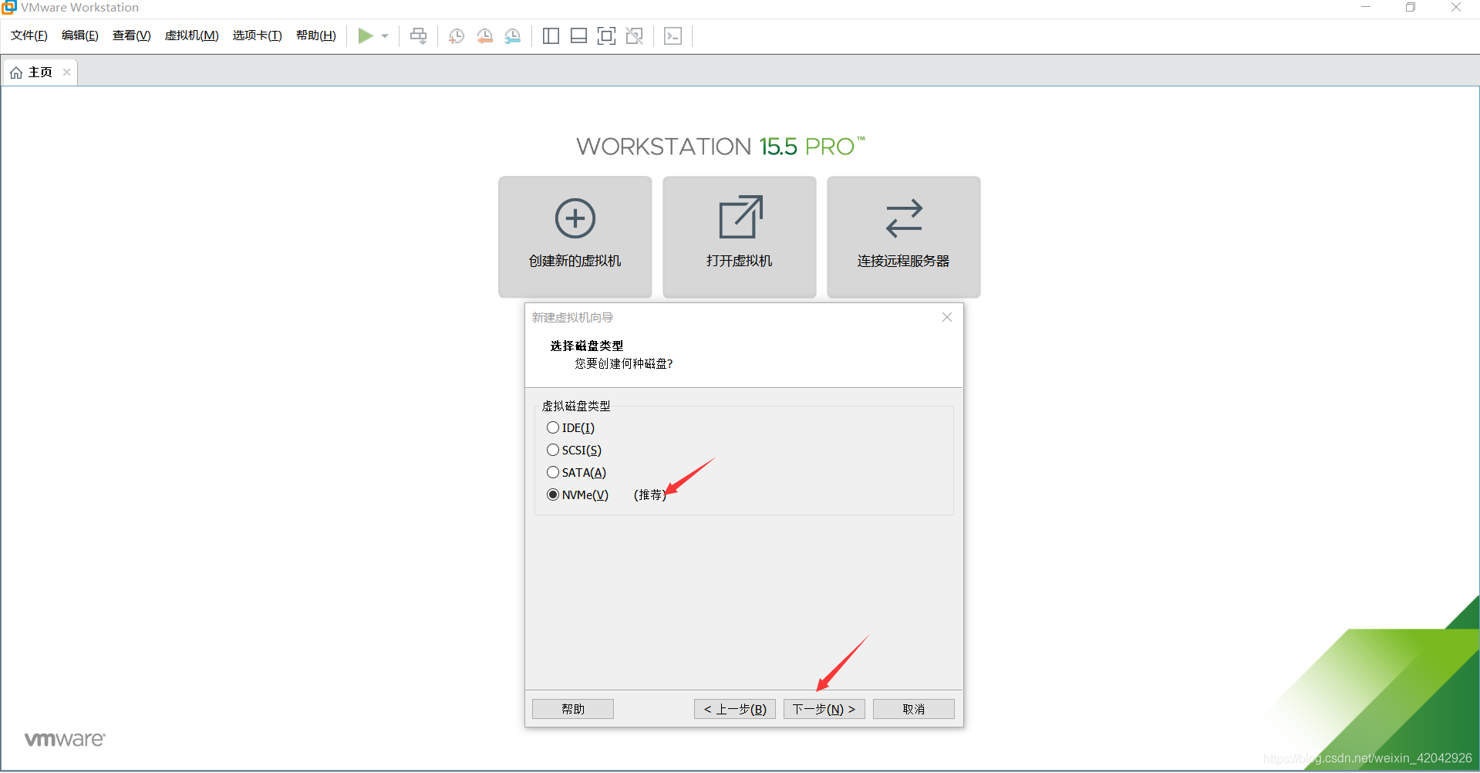This screenshot has width=1480, height=773.
Task: Open the 选项卡(T) menu
Action: (x=258, y=35)
